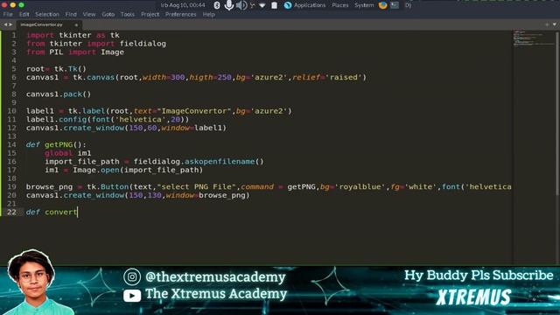This screenshot has width=560, height=315.
Task: Click on 'raised' string in line 6
Action: point(344,77)
